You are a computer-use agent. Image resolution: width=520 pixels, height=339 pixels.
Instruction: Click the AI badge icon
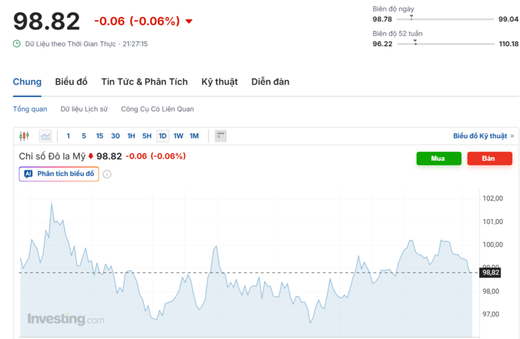point(29,174)
